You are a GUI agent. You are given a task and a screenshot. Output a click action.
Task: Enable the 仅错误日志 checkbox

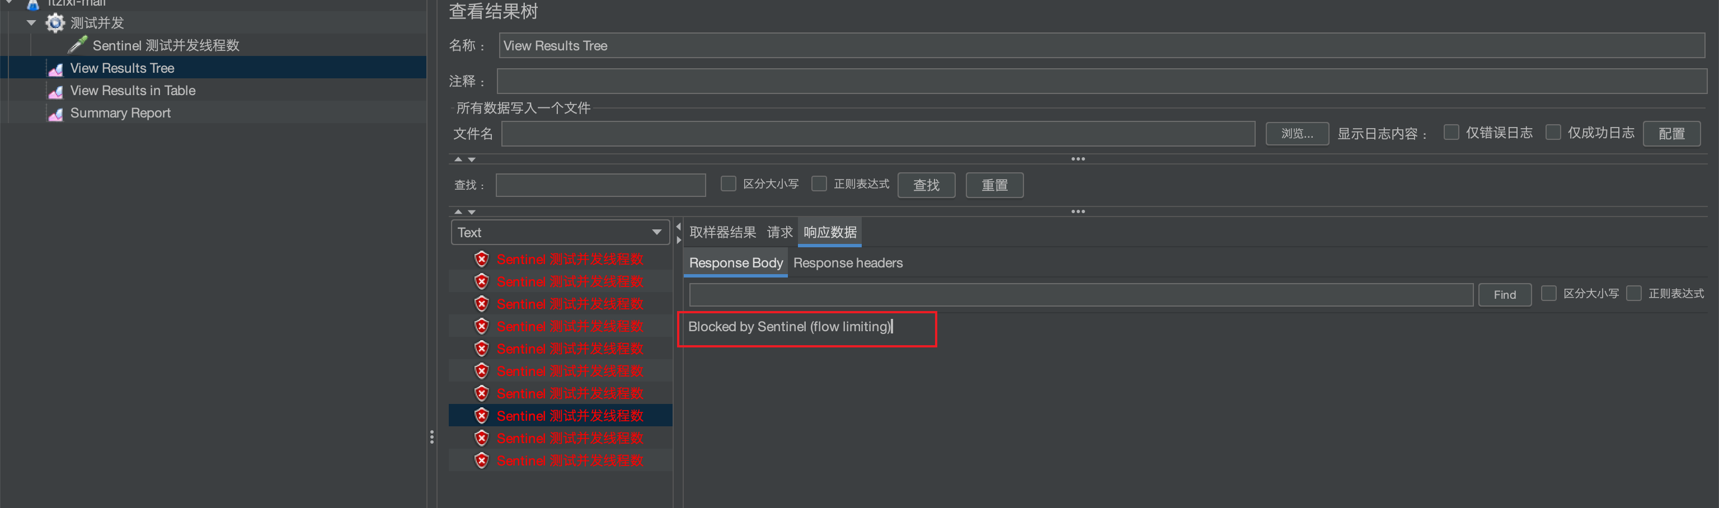(1451, 132)
